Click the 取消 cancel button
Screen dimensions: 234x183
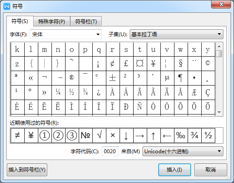(211, 170)
